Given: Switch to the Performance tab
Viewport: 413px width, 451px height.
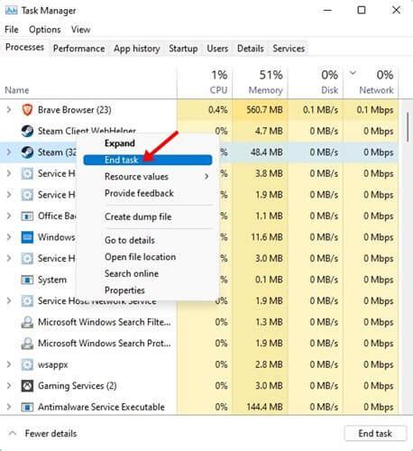Looking at the screenshot, I should coord(78,49).
